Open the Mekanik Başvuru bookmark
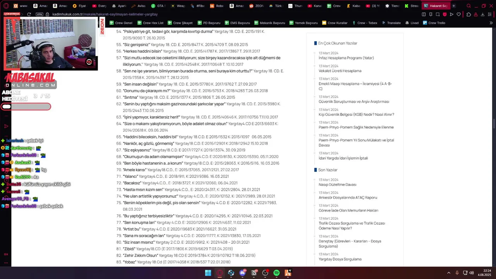The image size is (496, 279). coord(269,23)
